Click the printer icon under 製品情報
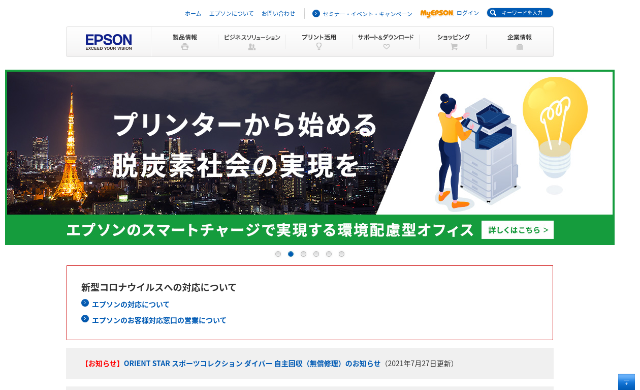Image resolution: width=640 pixels, height=390 pixels. 185,47
